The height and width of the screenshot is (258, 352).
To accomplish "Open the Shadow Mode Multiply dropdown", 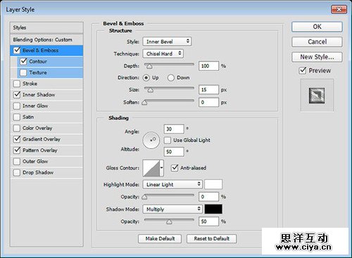I will 172,209.
